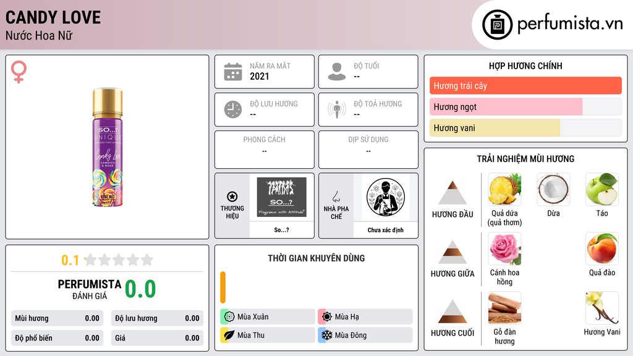Open the Quả đào peach note image
This screenshot has height=356, width=633.
[602, 248]
